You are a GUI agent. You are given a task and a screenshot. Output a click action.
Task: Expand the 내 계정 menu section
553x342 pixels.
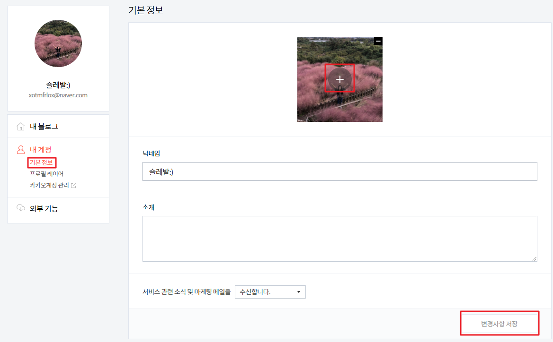[40, 150]
